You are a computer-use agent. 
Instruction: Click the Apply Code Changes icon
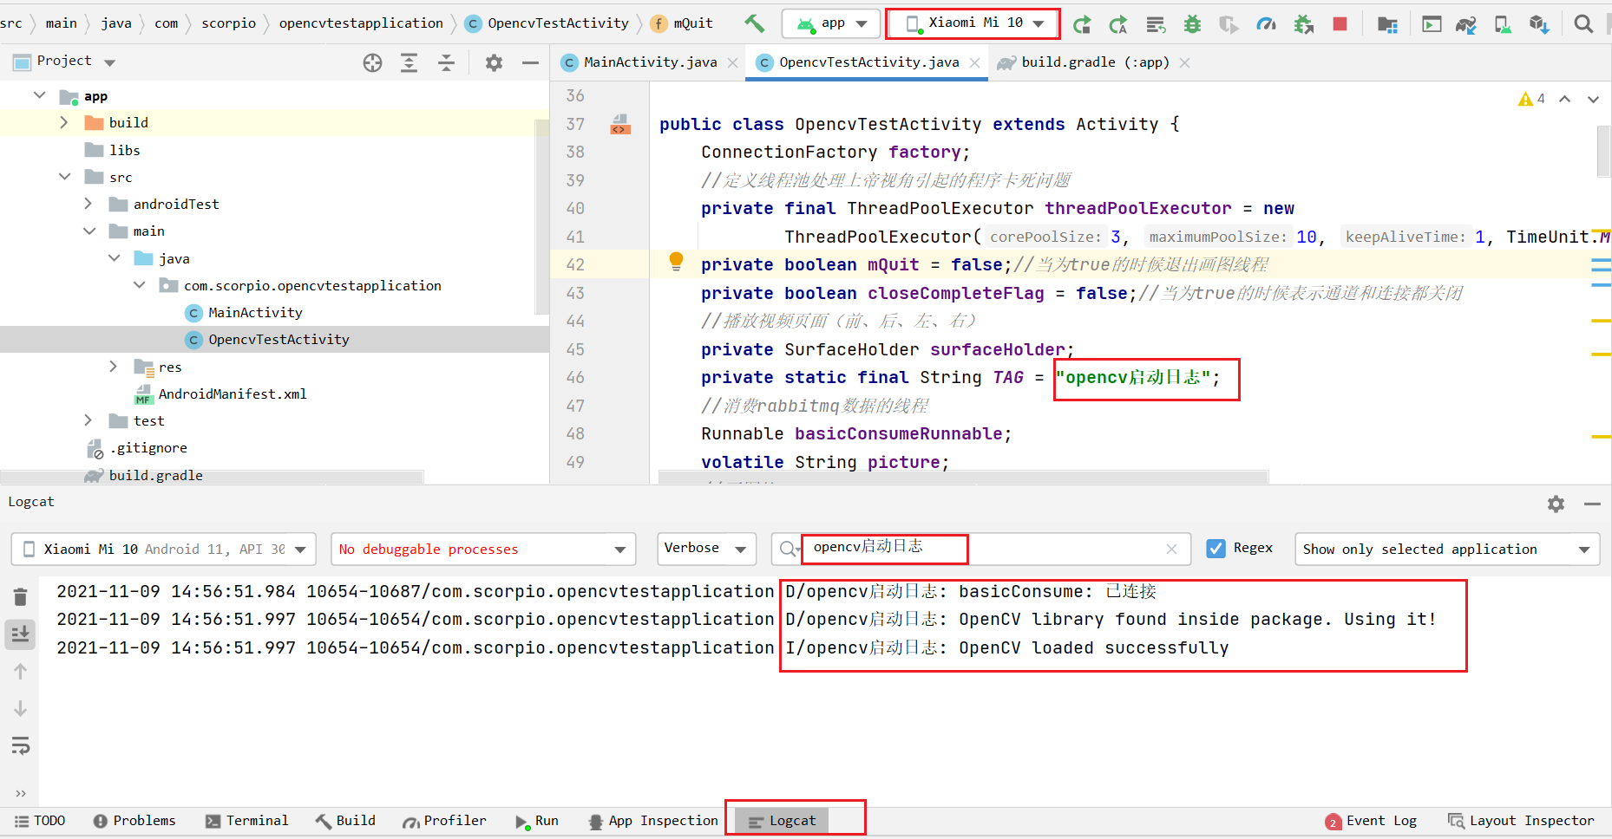[1118, 24]
